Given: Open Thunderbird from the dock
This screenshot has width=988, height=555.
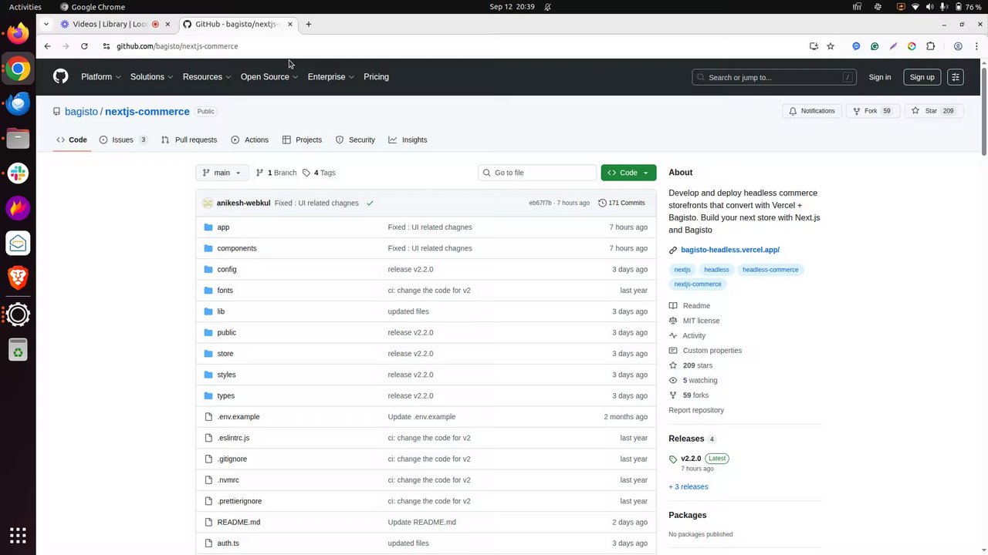Looking at the screenshot, I should tap(18, 103).
